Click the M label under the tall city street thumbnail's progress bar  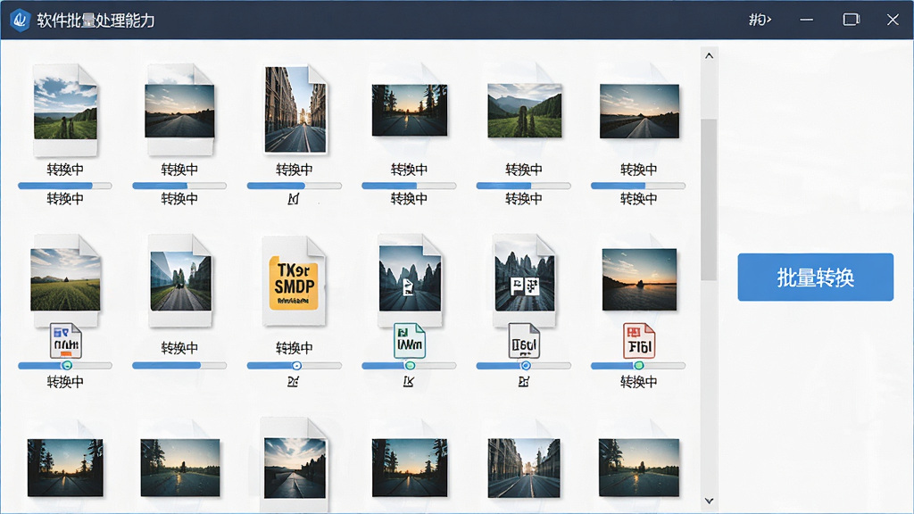tap(293, 199)
